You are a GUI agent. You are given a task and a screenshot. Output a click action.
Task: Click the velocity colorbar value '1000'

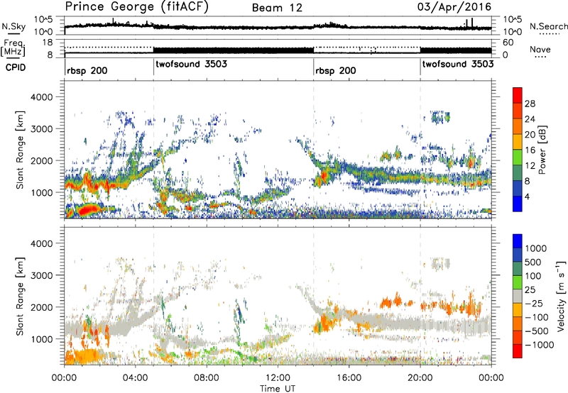click(536, 248)
